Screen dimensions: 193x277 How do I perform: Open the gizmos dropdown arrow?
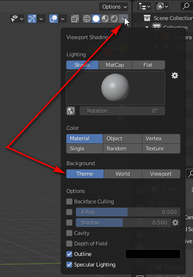point(41,19)
